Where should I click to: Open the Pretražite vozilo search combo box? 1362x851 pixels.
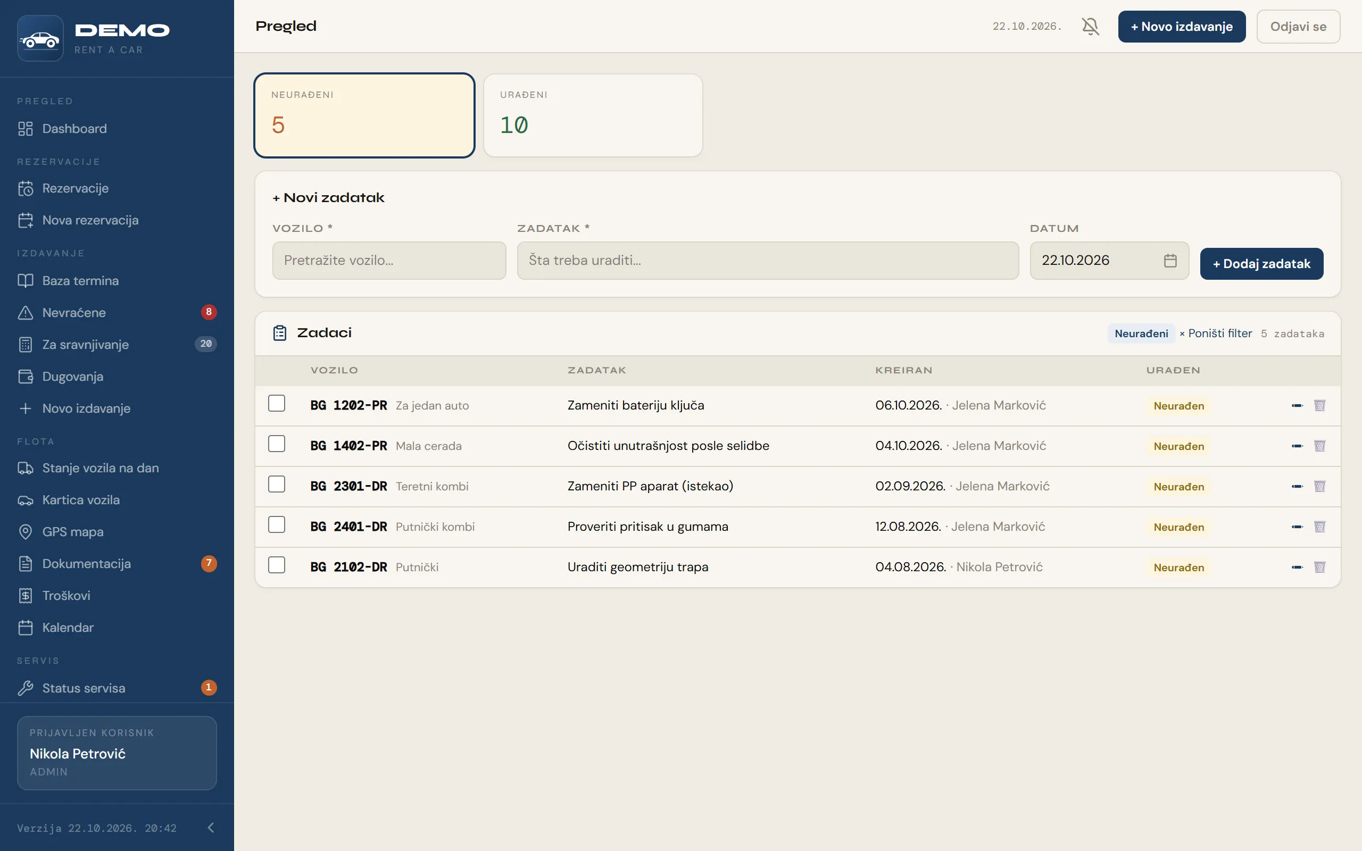[389, 261]
